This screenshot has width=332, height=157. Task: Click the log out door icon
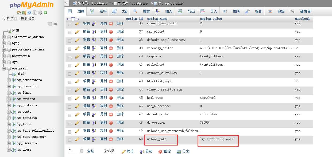[x=24, y=13]
